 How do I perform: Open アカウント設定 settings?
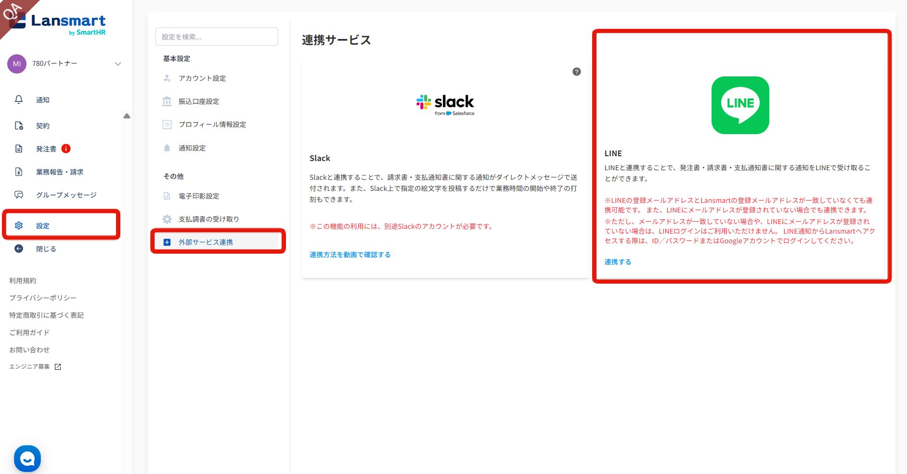(202, 78)
